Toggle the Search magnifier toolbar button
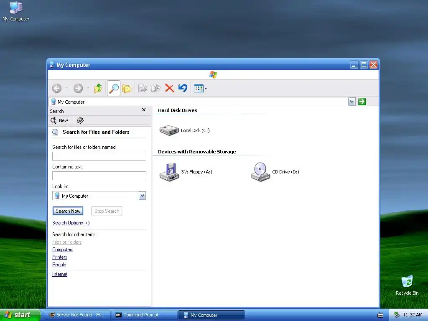This screenshot has width=428, height=321. 114,88
